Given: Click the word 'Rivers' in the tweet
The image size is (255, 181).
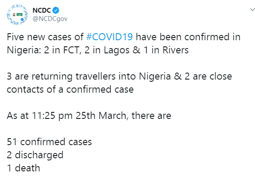Looking at the screenshot, I should pos(176,50).
